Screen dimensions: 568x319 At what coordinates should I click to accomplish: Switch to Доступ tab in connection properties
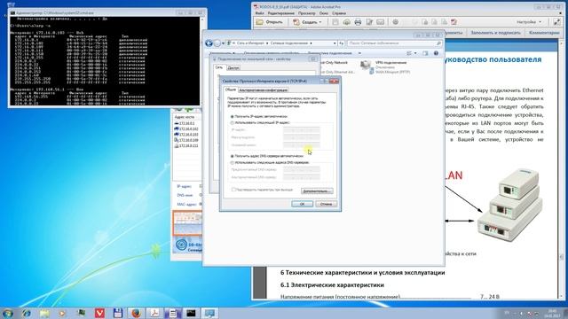tap(233, 67)
